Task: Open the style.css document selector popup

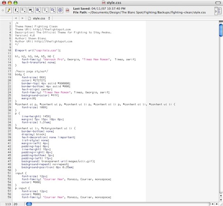Action: [x=41, y=19]
